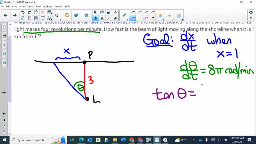Save the notebook with the floppy disk icon
This screenshot has height=144, width=256.
tap(36, 18)
